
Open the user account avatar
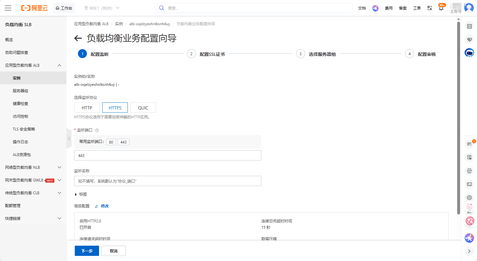point(469,8)
